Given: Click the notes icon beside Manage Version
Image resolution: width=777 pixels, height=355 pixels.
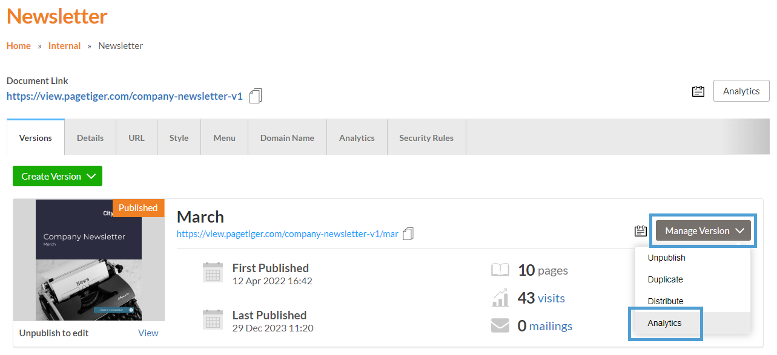Looking at the screenshot, I should click(641, 231).
